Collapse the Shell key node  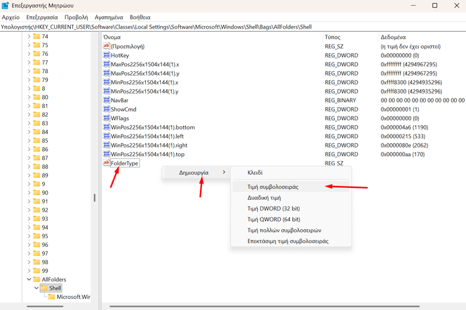36,288
